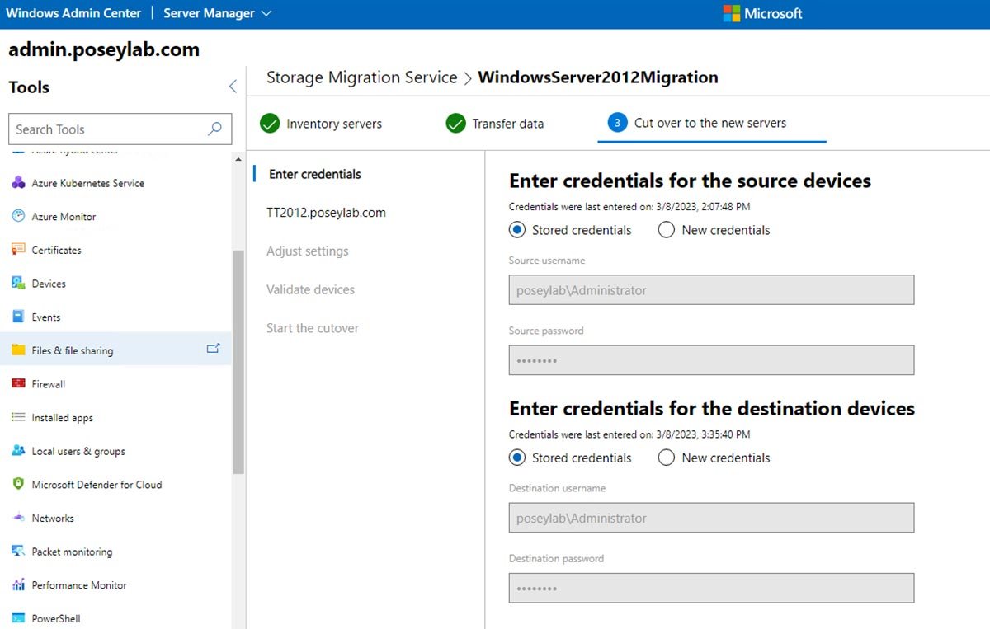Select TT2012.poseylab.com in the step list

pos(326,213)
